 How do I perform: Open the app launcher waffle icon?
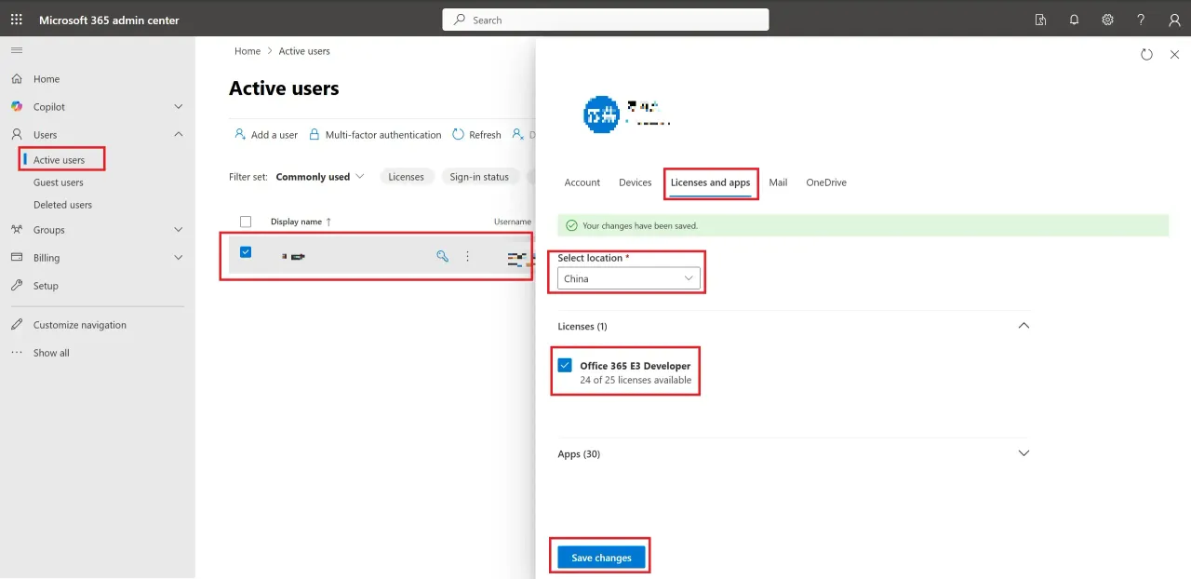coord(17,20)
